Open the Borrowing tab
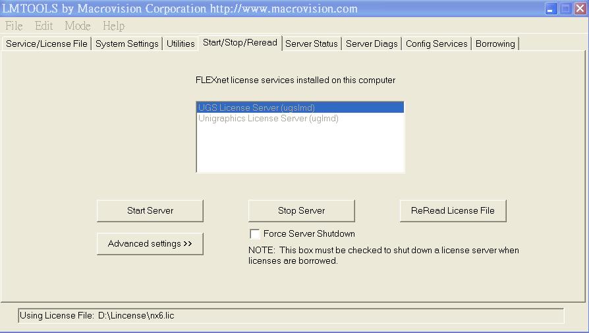Viewport: 589px width, 333px height. click(x=495, y=44)
